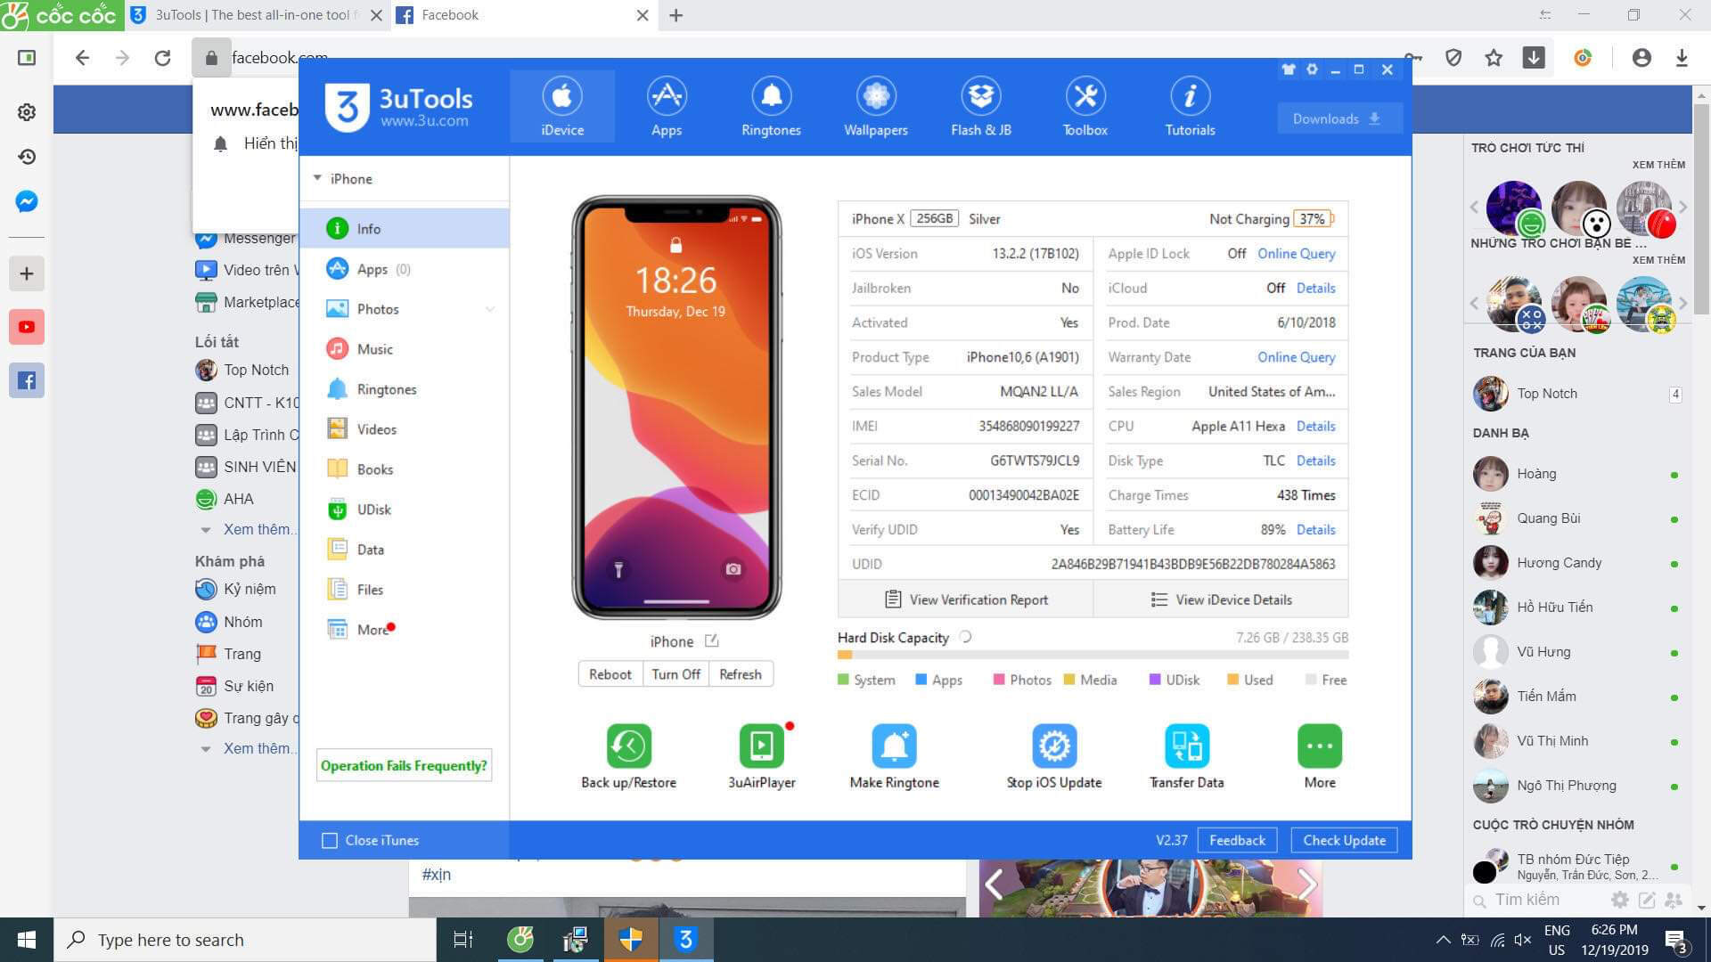Click Windows taskbar search box
This screenshot has height=962, width=1711.
246,940
